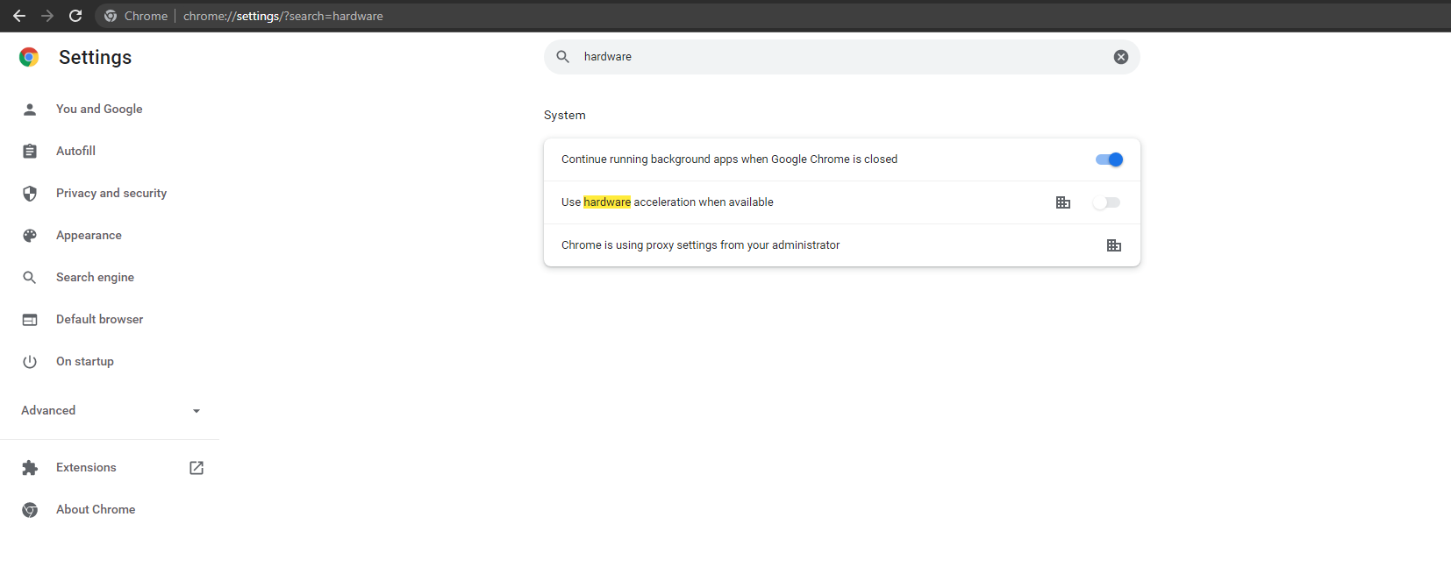Image resolution: width=1451 pixels, height=588 pixels.
Task: Click the About Chrome logo icon
Action: pyautogui.click(x=30, y=510)
